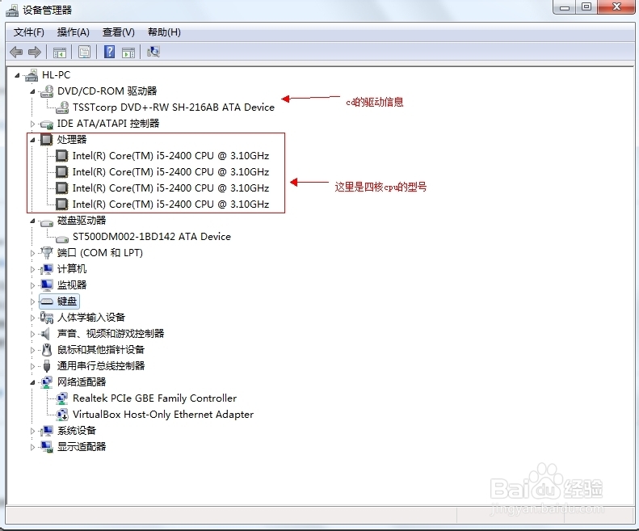Select VirtualBox Host-Only Ethernet Adapter text
639x531 pixels.
163,415
